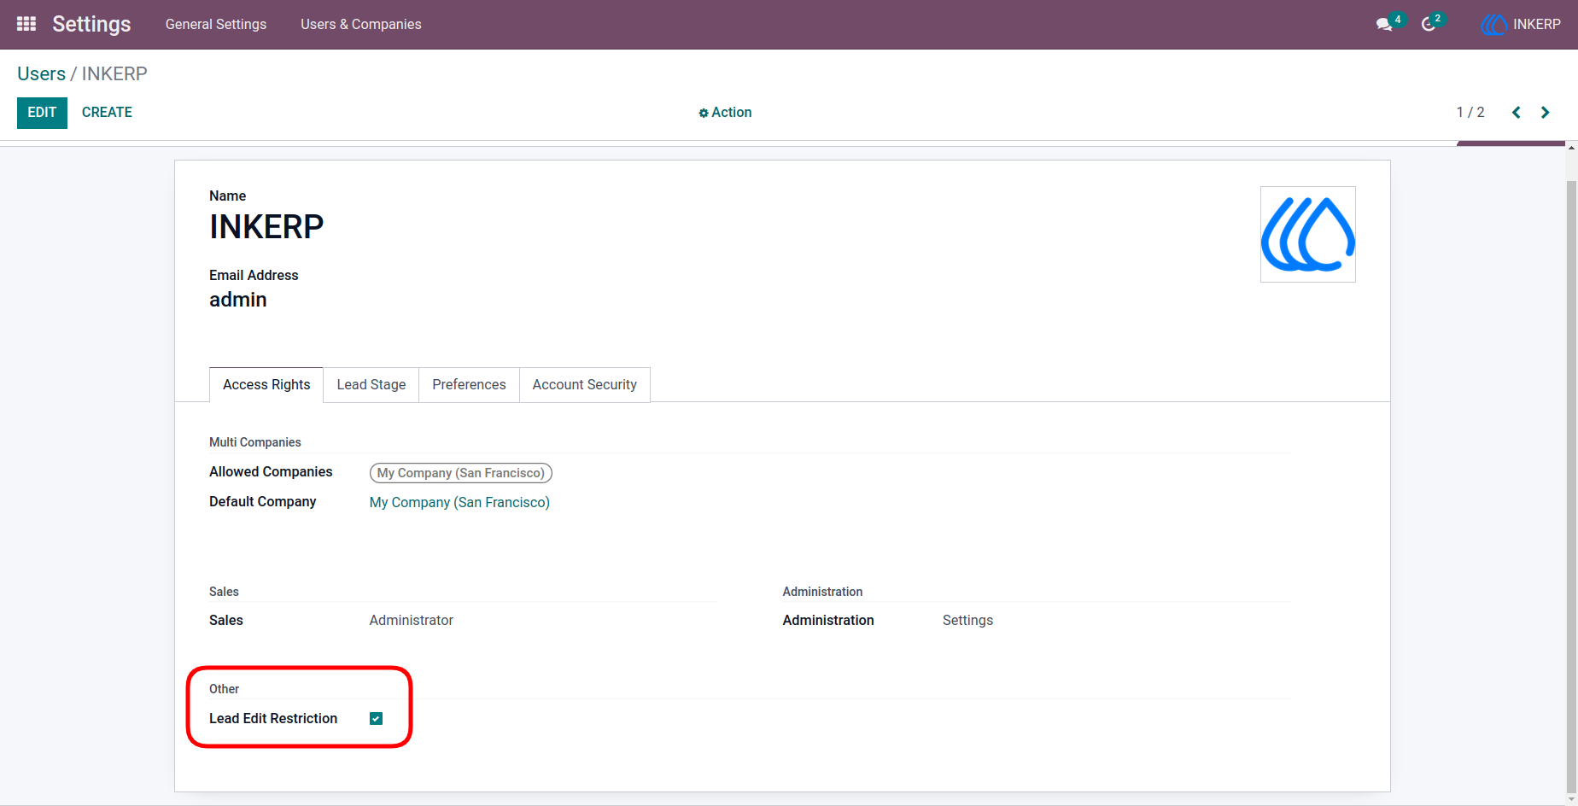1578x806 pixels.
Task: Open the General Settings menu
Action: tap(216, 25)
